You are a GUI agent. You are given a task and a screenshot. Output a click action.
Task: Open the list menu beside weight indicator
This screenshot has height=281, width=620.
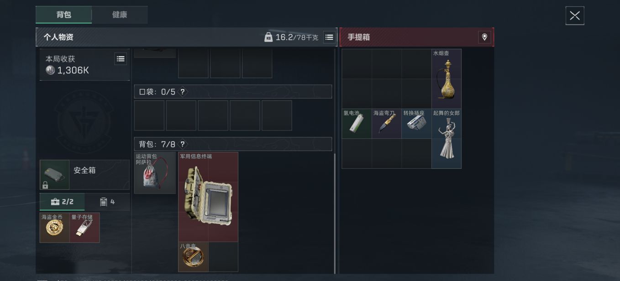coord(329,37)
